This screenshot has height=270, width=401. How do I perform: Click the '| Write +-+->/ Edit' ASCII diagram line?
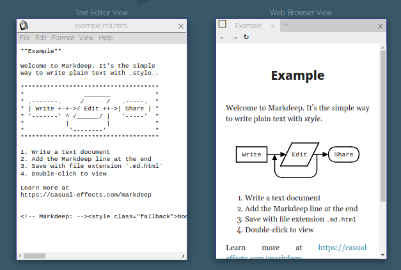[x=90, y=109]
